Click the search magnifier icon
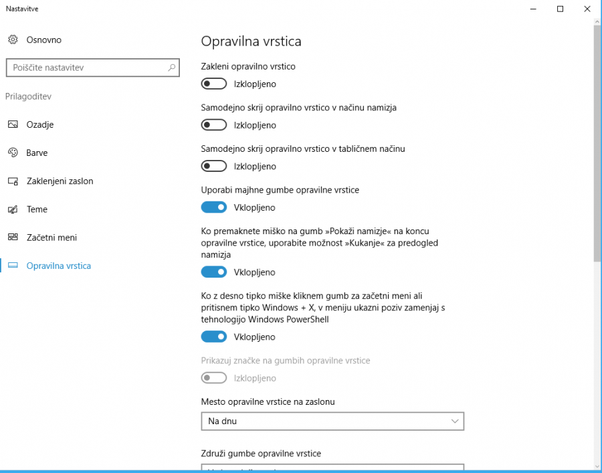 coord(172,68)
